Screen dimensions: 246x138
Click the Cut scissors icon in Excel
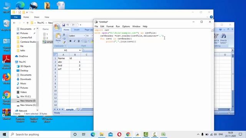pos(64,34)
